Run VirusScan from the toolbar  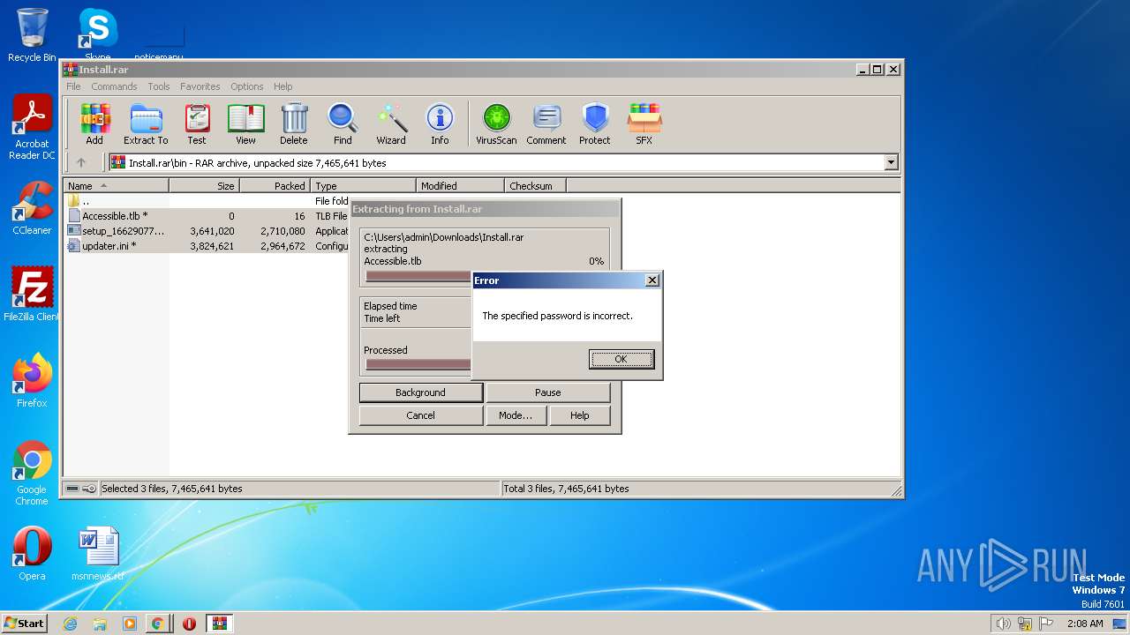(496, 123)
